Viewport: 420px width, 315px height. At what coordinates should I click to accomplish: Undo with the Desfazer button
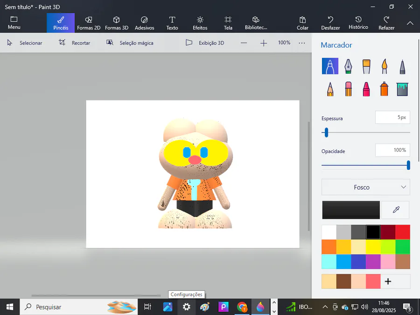(330, 23)
